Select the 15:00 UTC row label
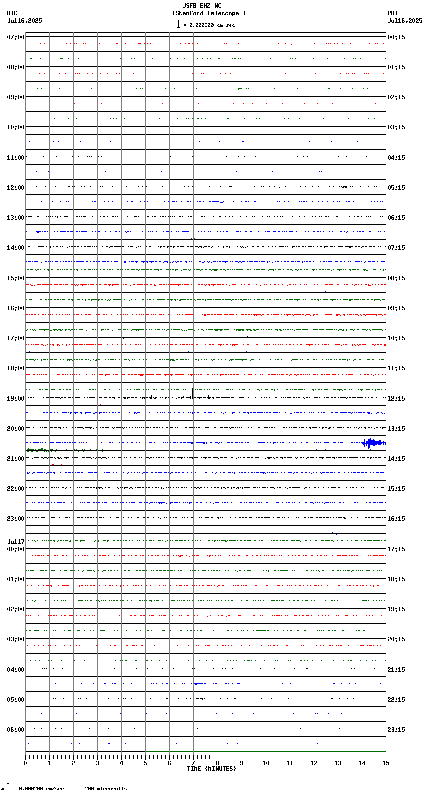426x795 pixels. click(16, 278)
